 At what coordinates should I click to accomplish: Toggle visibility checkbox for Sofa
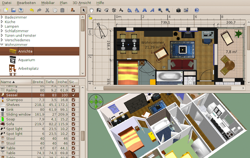pos(73,124)
